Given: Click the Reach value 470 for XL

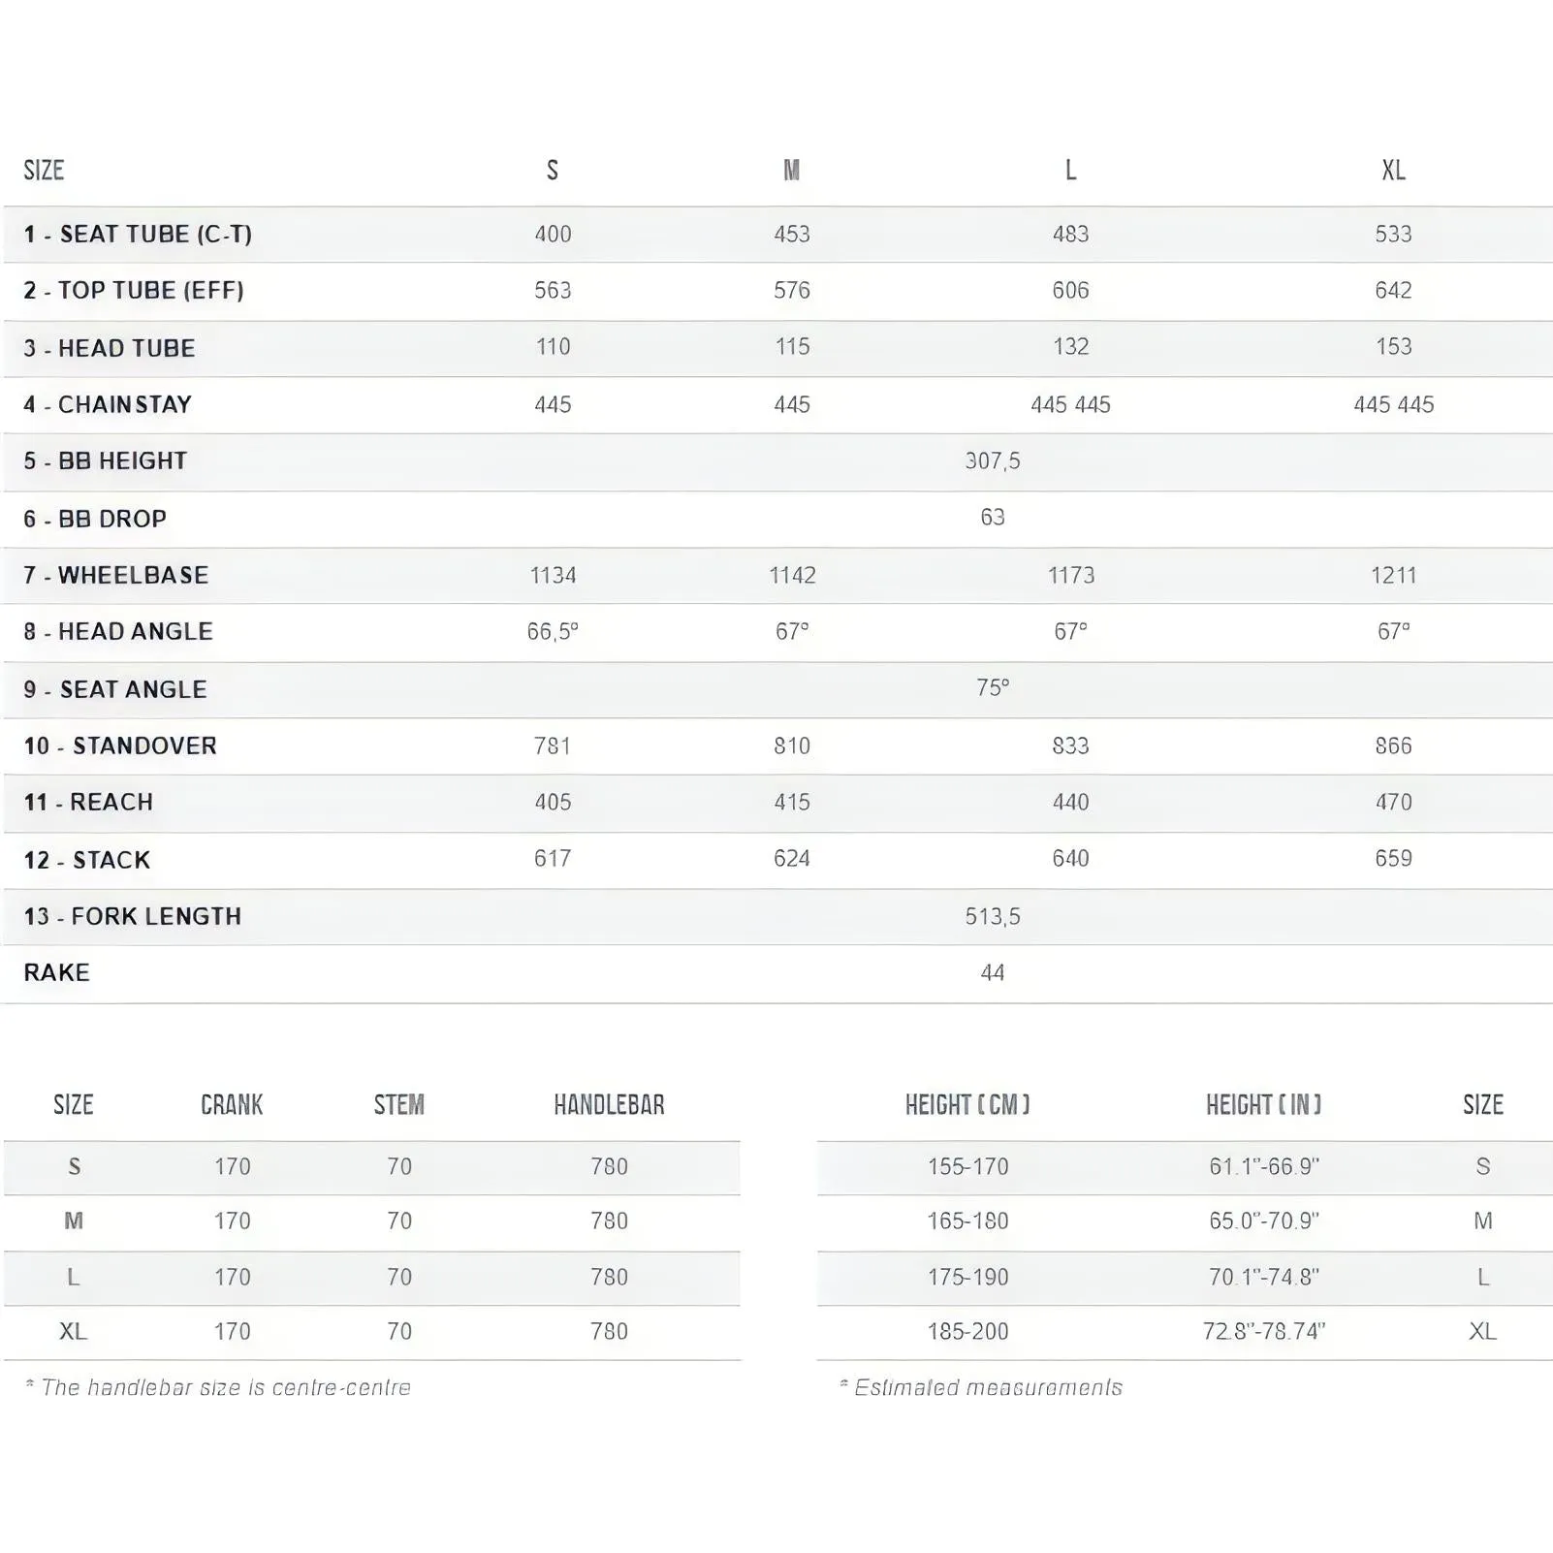Looking at the screenshot, I should coord(1393,803).
